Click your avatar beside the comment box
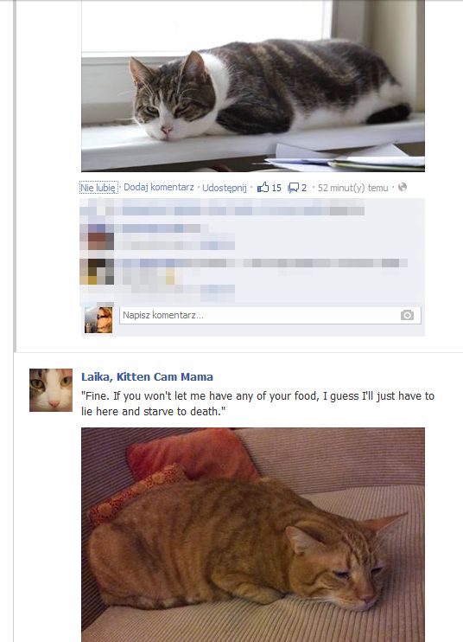This screenshot has width=463, height=642. pos(98,320)
